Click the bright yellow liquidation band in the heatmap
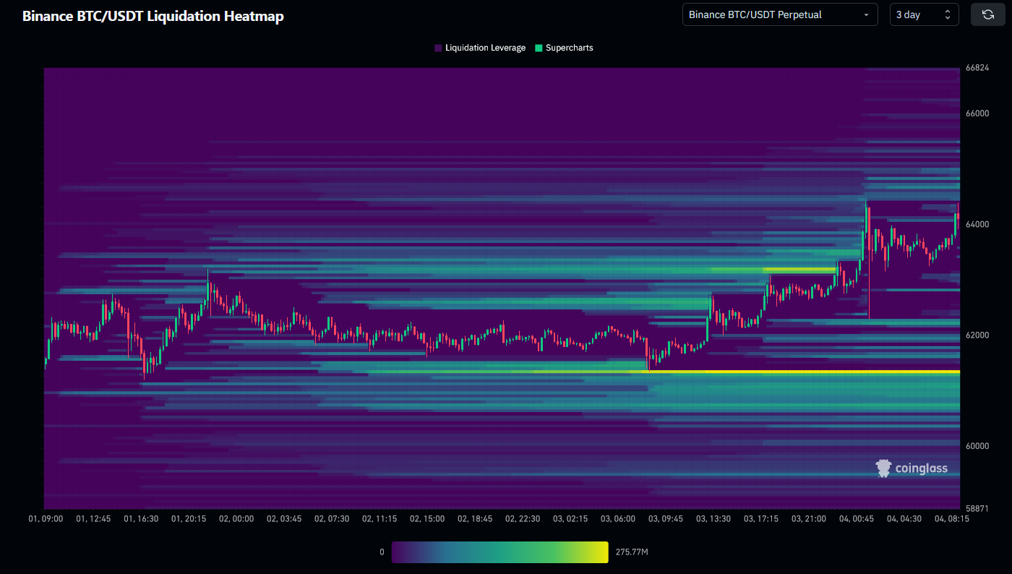 tap(795, 372)
